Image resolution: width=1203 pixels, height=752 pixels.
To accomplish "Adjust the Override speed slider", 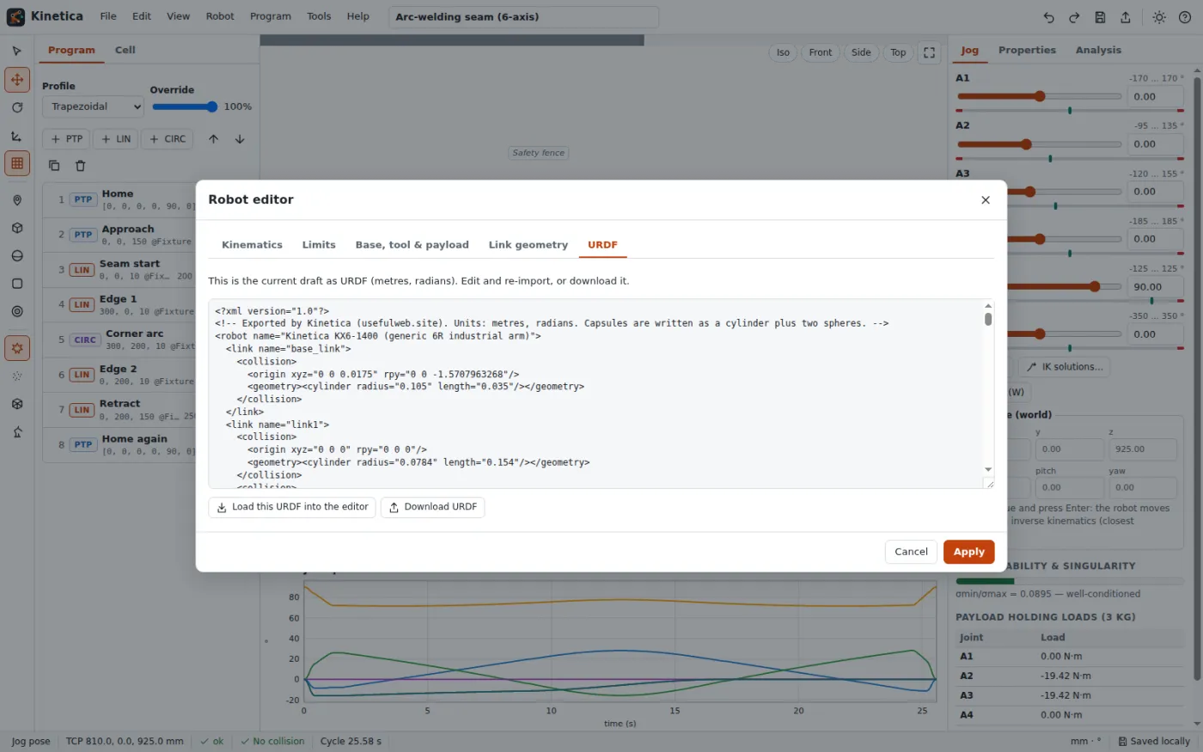I will click(185, 107).
